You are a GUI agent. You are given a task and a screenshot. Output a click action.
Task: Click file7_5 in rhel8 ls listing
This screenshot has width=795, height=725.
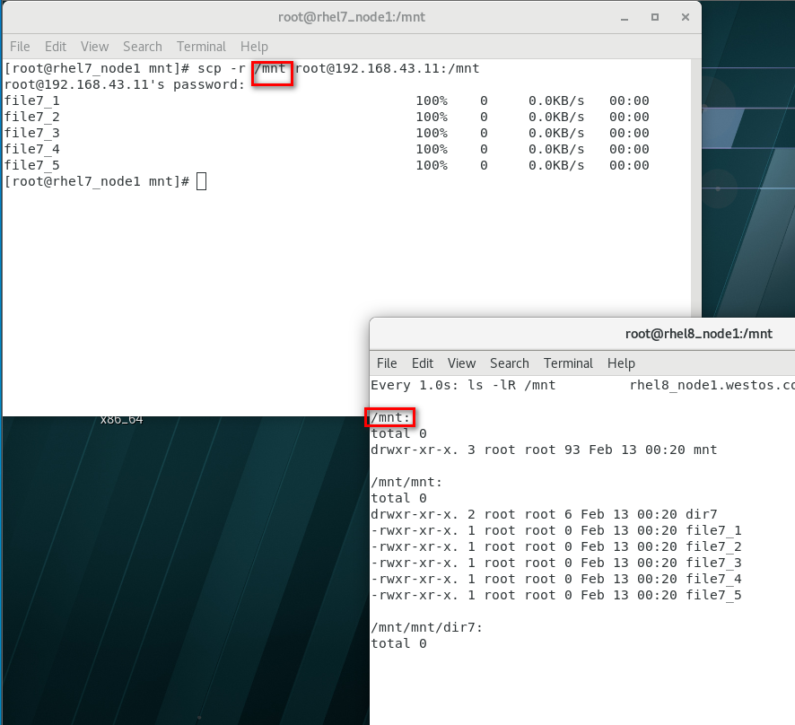[713, 596]
